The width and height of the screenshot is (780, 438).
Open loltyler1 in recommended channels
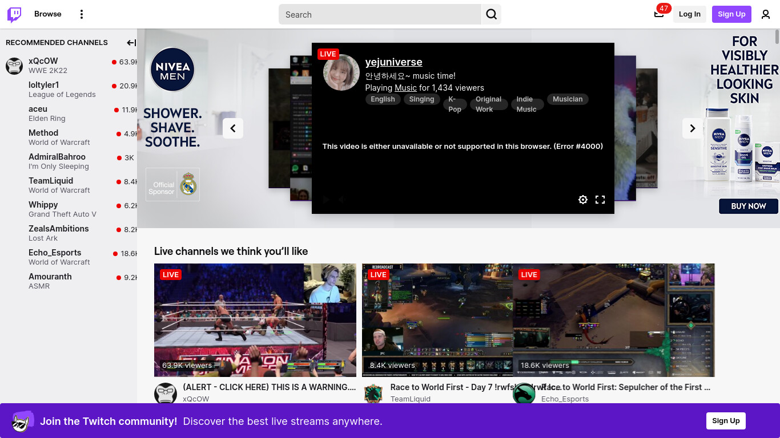(69, 90)
